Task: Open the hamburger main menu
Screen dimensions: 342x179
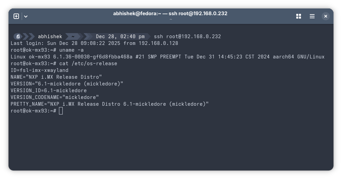Action: (312, 16)
